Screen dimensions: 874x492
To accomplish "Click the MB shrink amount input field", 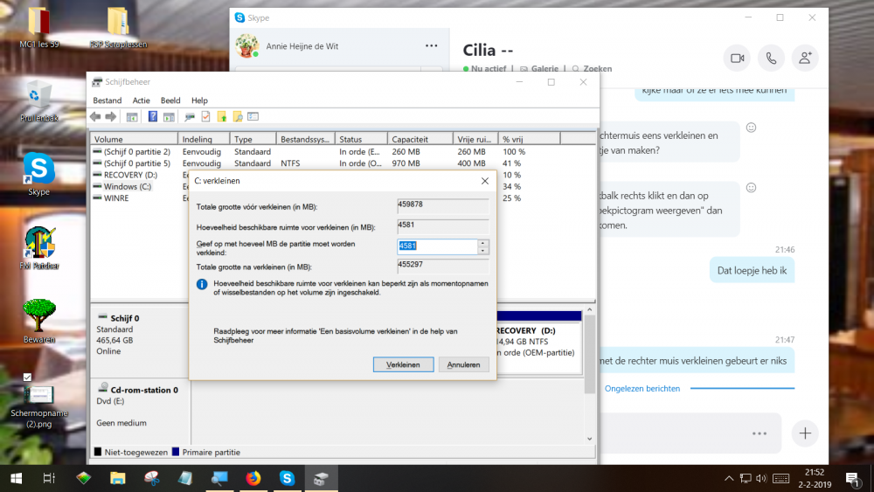I will tap(438, 246).
